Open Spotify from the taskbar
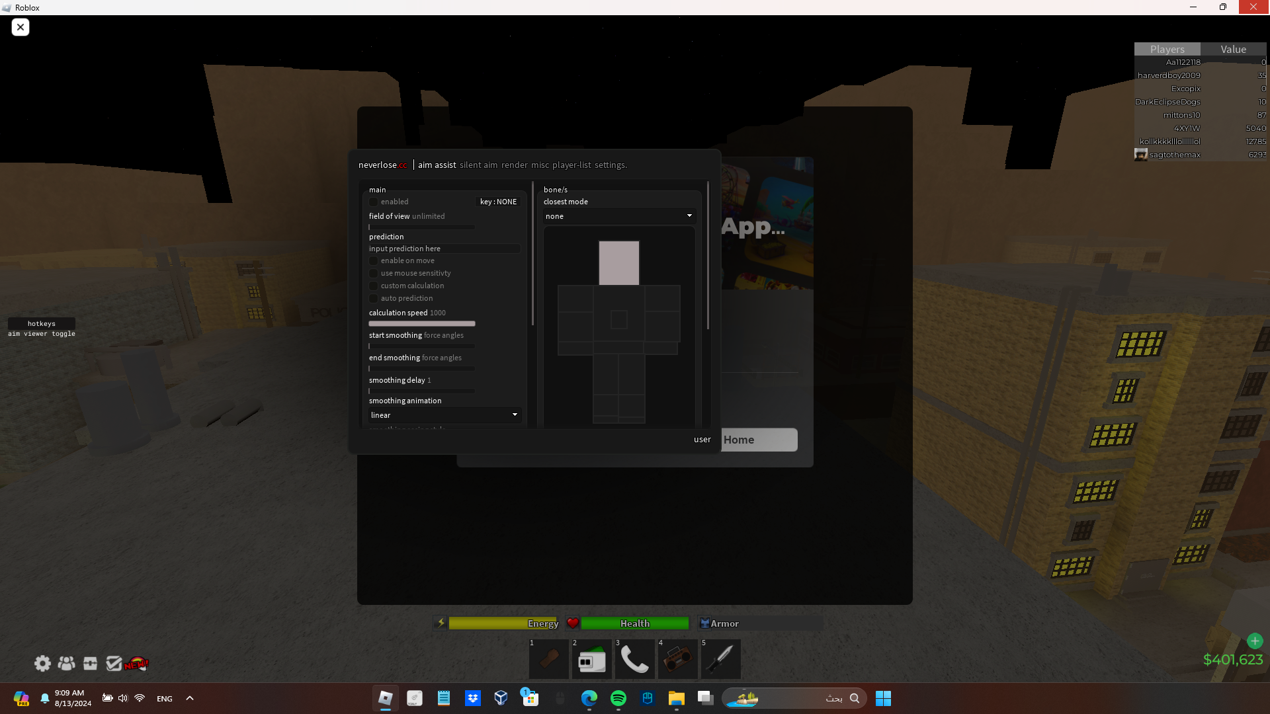 618,698
